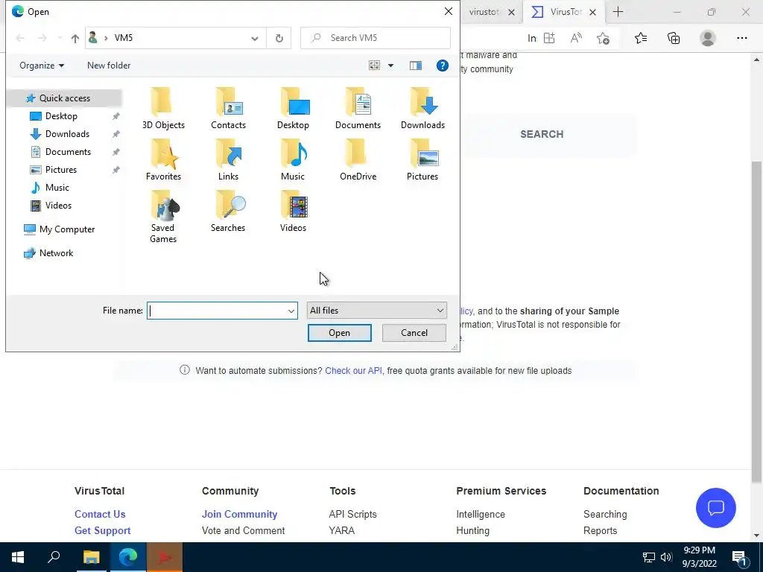This screenshot has height=572, width=763.
Task: Open the Contact Us link
Action: pyautogui.click(x=100, y=514)
